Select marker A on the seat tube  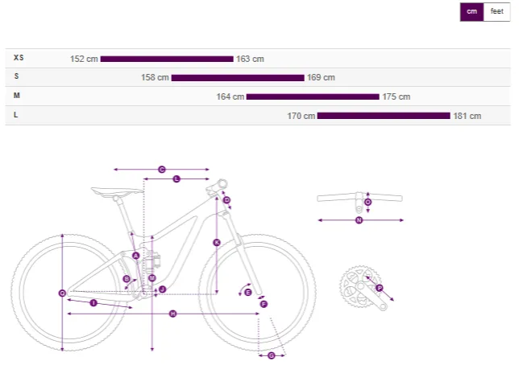pos(135,256)
